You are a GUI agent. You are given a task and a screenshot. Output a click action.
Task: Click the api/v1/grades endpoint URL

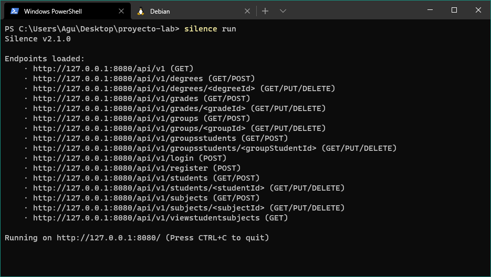point(116,98)
